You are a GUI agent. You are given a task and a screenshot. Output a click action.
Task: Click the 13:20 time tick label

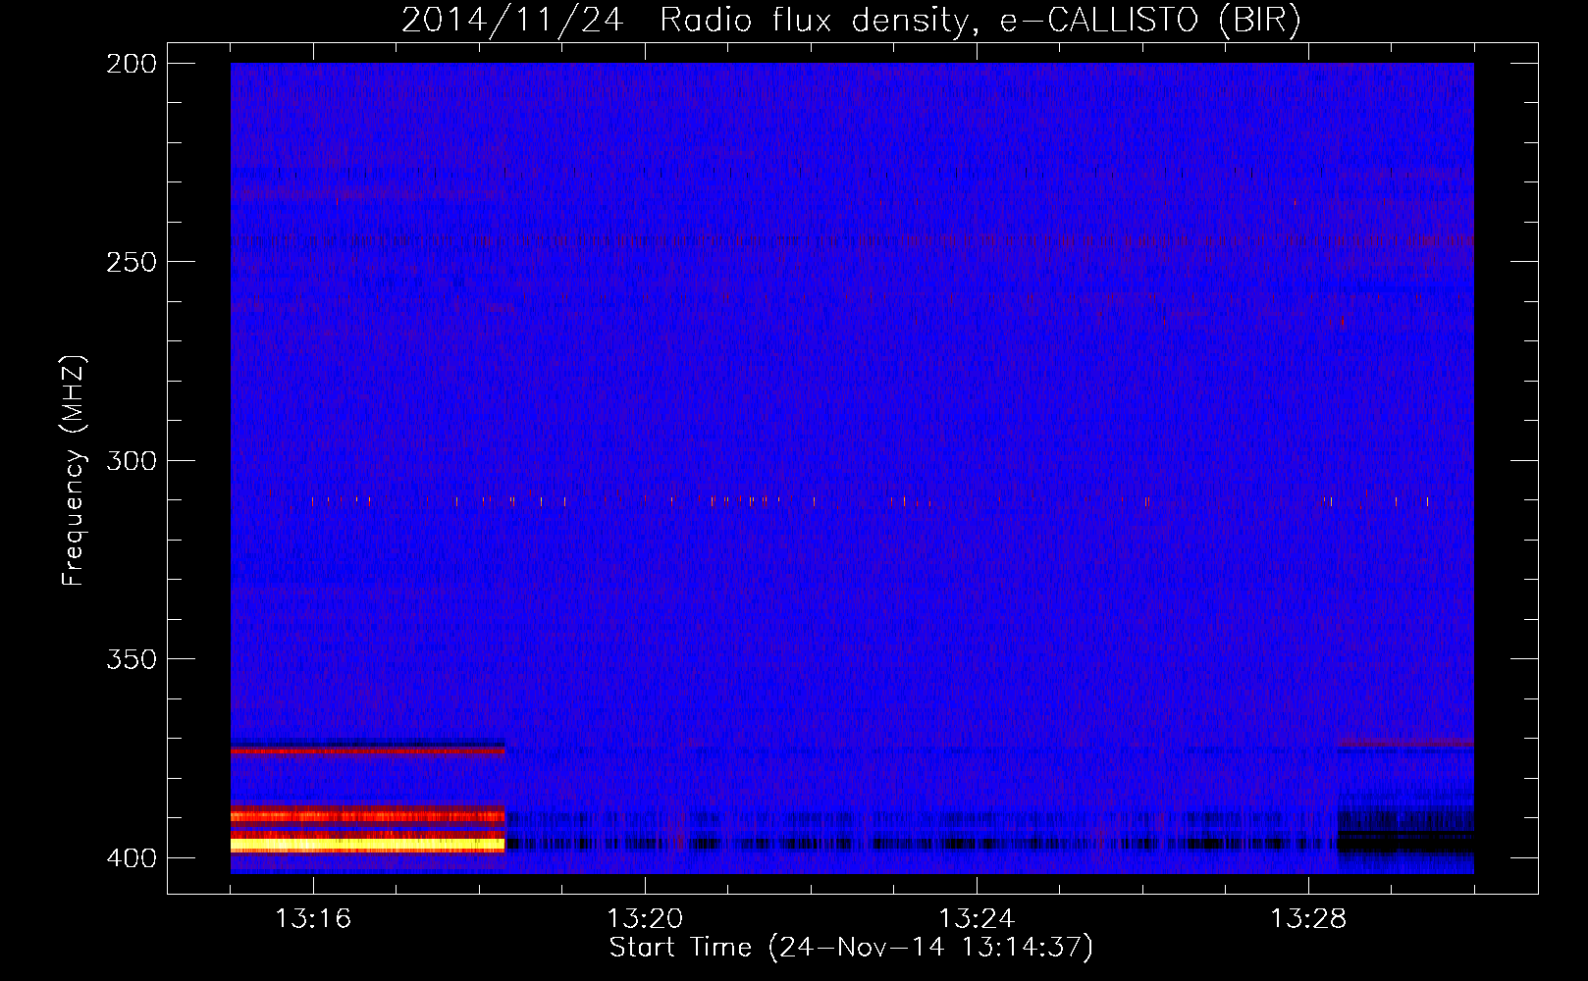point(645,918)
